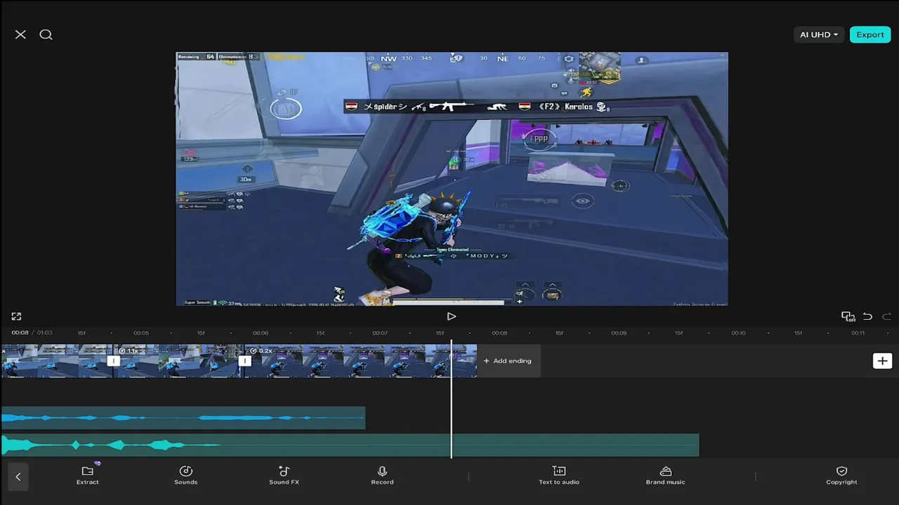
Task: Click Add ending on the timeline
Action: [x=507, y=361]
